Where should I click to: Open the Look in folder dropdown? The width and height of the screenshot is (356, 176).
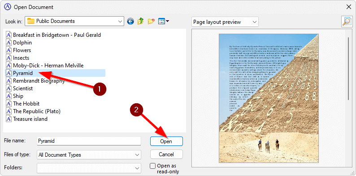[74, 21]
